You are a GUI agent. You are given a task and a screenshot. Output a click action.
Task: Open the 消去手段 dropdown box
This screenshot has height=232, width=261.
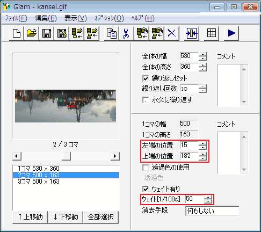212,211
